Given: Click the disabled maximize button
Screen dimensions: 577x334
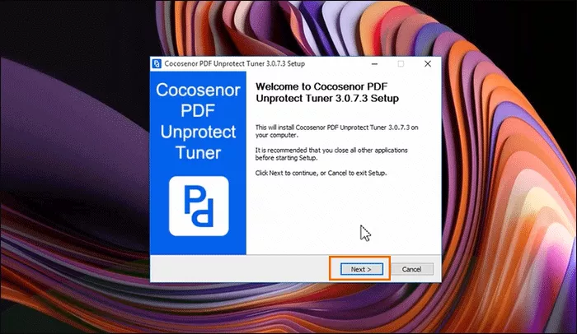Looking at the screenshot, I should click(401, 64).
